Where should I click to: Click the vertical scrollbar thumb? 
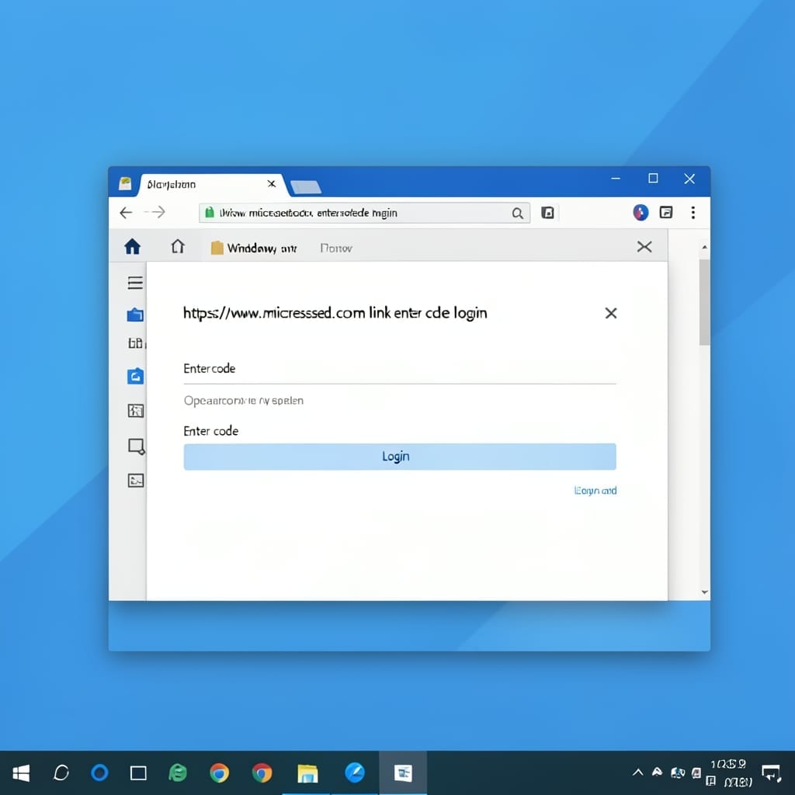point(704,303)
